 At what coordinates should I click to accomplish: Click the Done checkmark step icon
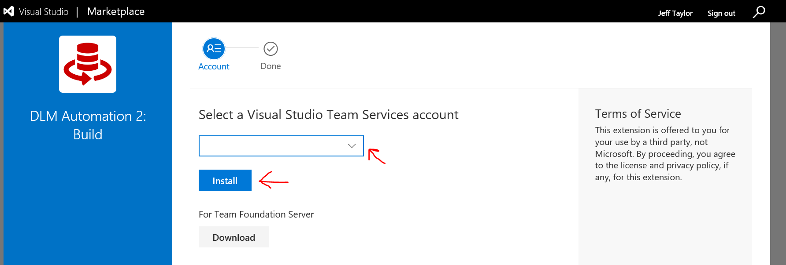pos(271,49)
